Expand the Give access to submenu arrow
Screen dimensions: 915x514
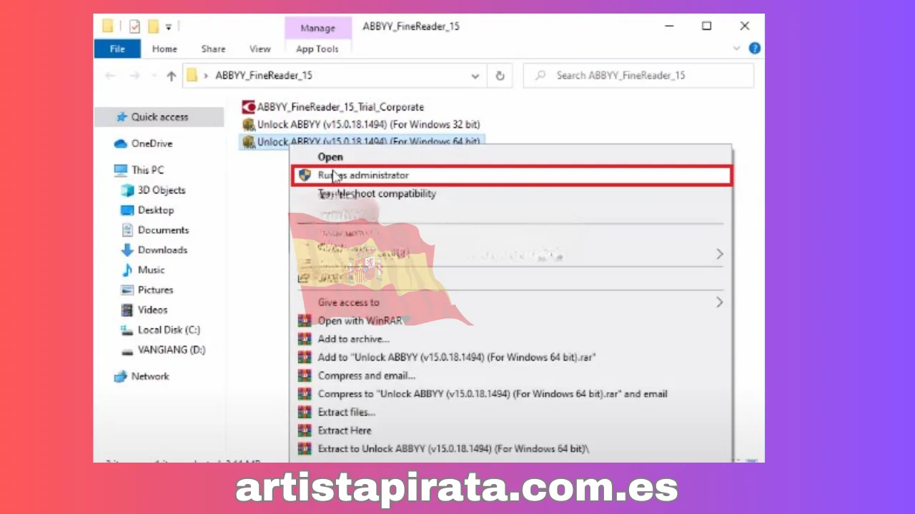[x=720, y=302]
